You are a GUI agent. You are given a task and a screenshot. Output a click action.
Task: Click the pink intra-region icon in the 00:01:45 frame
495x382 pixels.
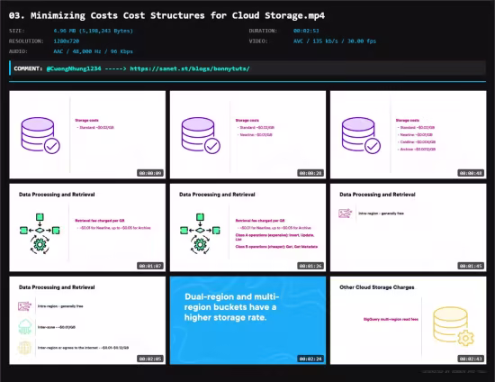click(345, 214)
